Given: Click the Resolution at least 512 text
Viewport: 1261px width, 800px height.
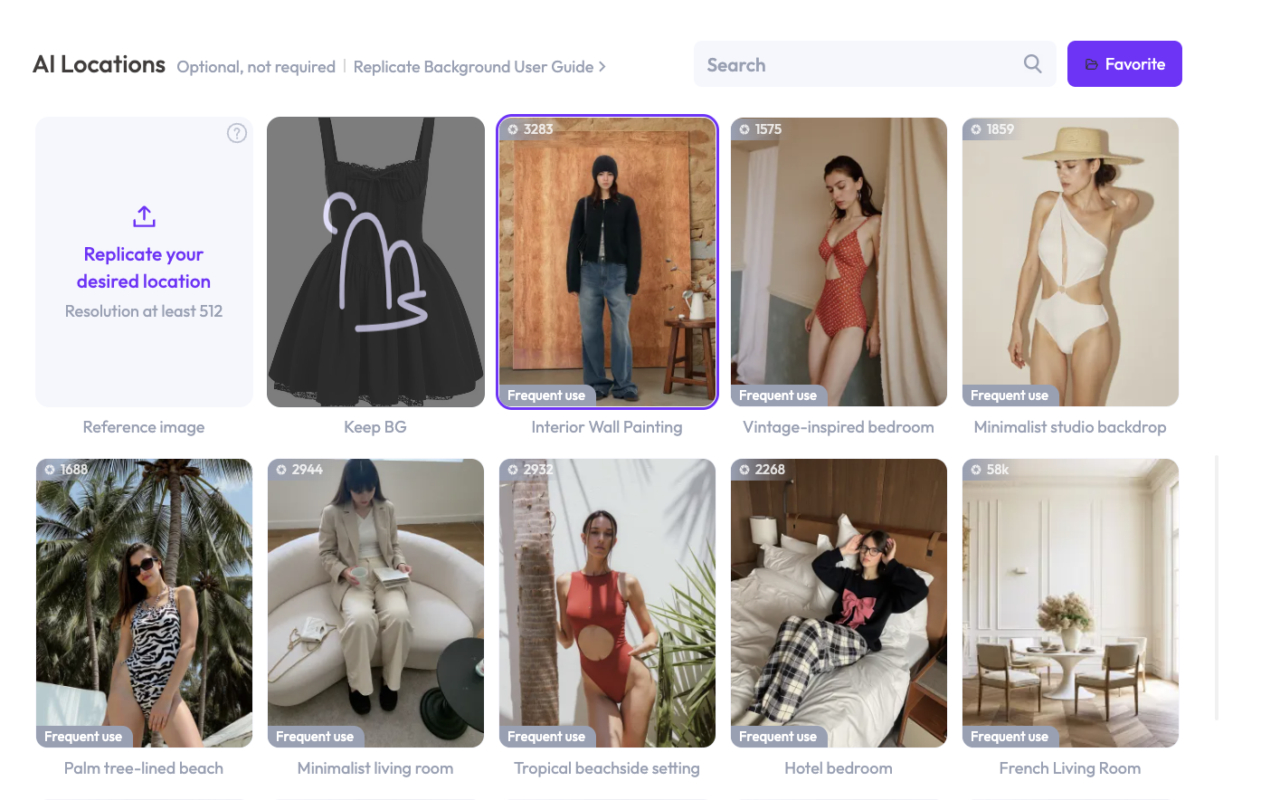Looking at the screenshot, I should [x=144, y=311].
